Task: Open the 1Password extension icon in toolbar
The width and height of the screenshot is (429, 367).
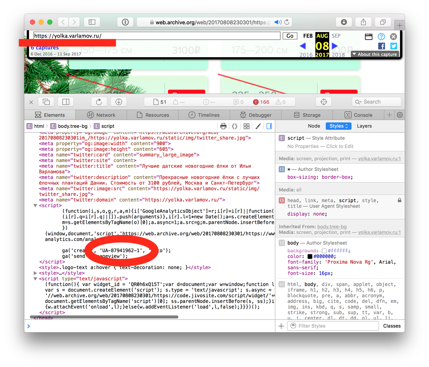Action: click(125, 22)
